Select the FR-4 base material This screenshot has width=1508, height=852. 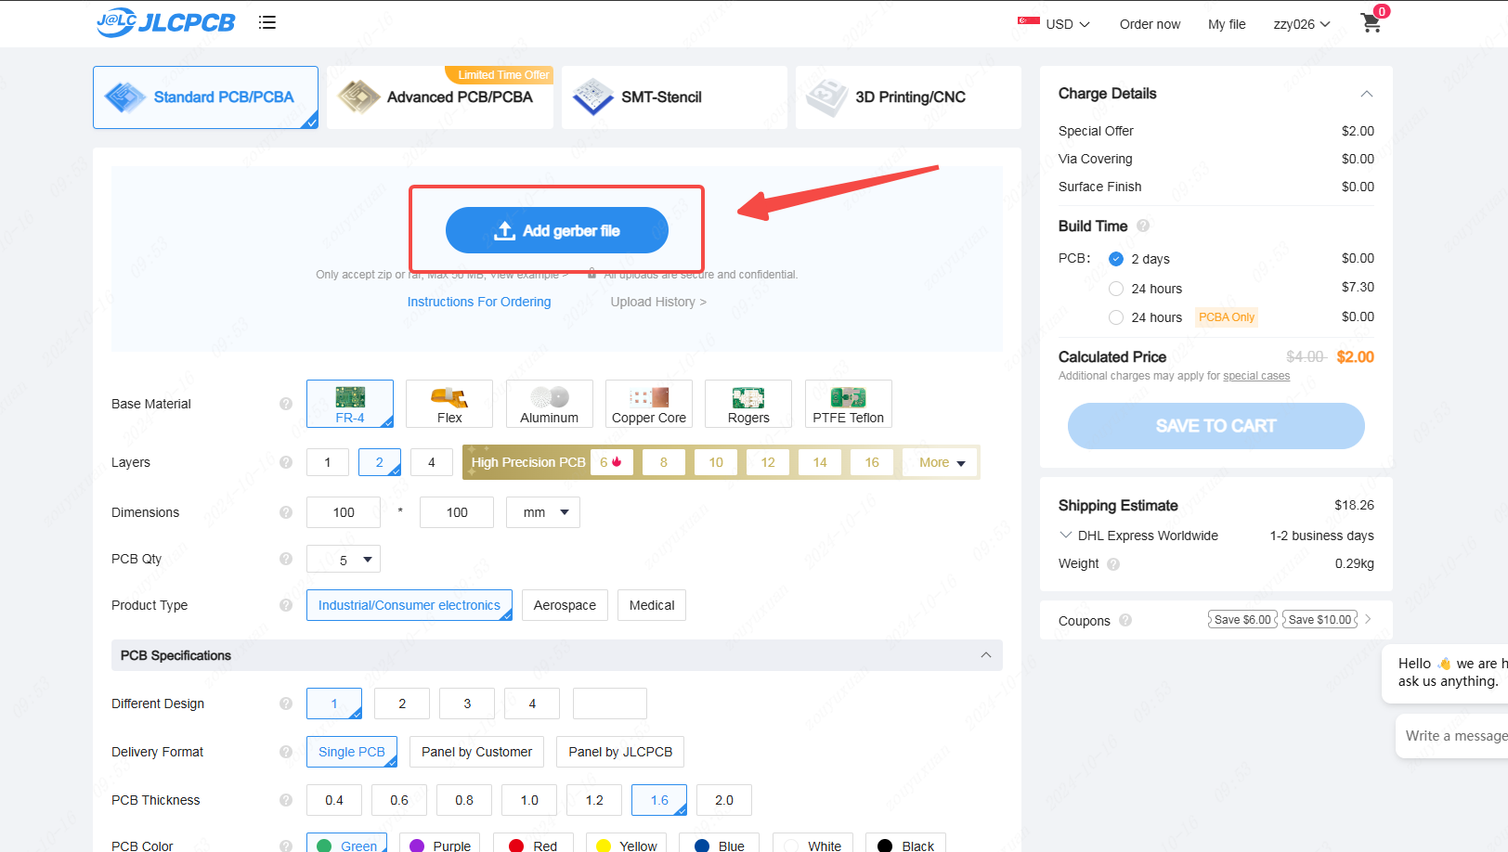[350, 404]
